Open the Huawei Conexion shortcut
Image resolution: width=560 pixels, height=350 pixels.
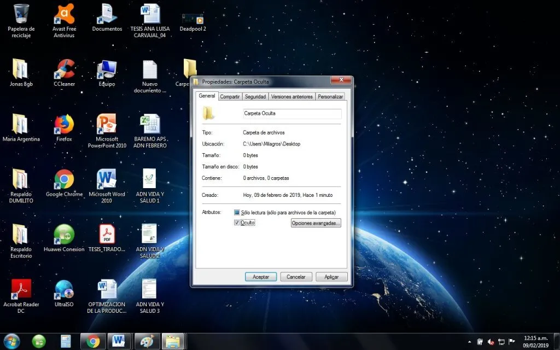[x=64, y=234]
